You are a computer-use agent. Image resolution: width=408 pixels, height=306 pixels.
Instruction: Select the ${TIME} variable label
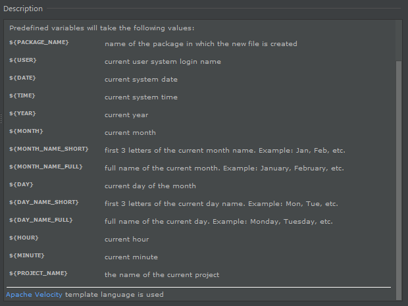tap(22, 96)
